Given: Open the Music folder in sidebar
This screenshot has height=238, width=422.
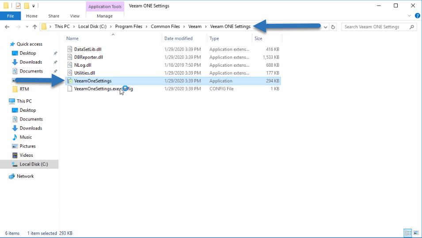Looking at the screenshot, I should point(26,137).
